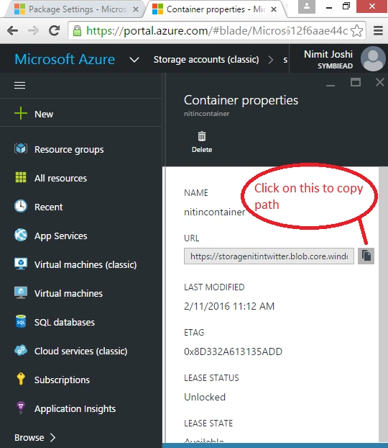The width and height of the screenshot is (388, 448).
Task: Click the nitincontainer name value
Action: tap(214, 212)
